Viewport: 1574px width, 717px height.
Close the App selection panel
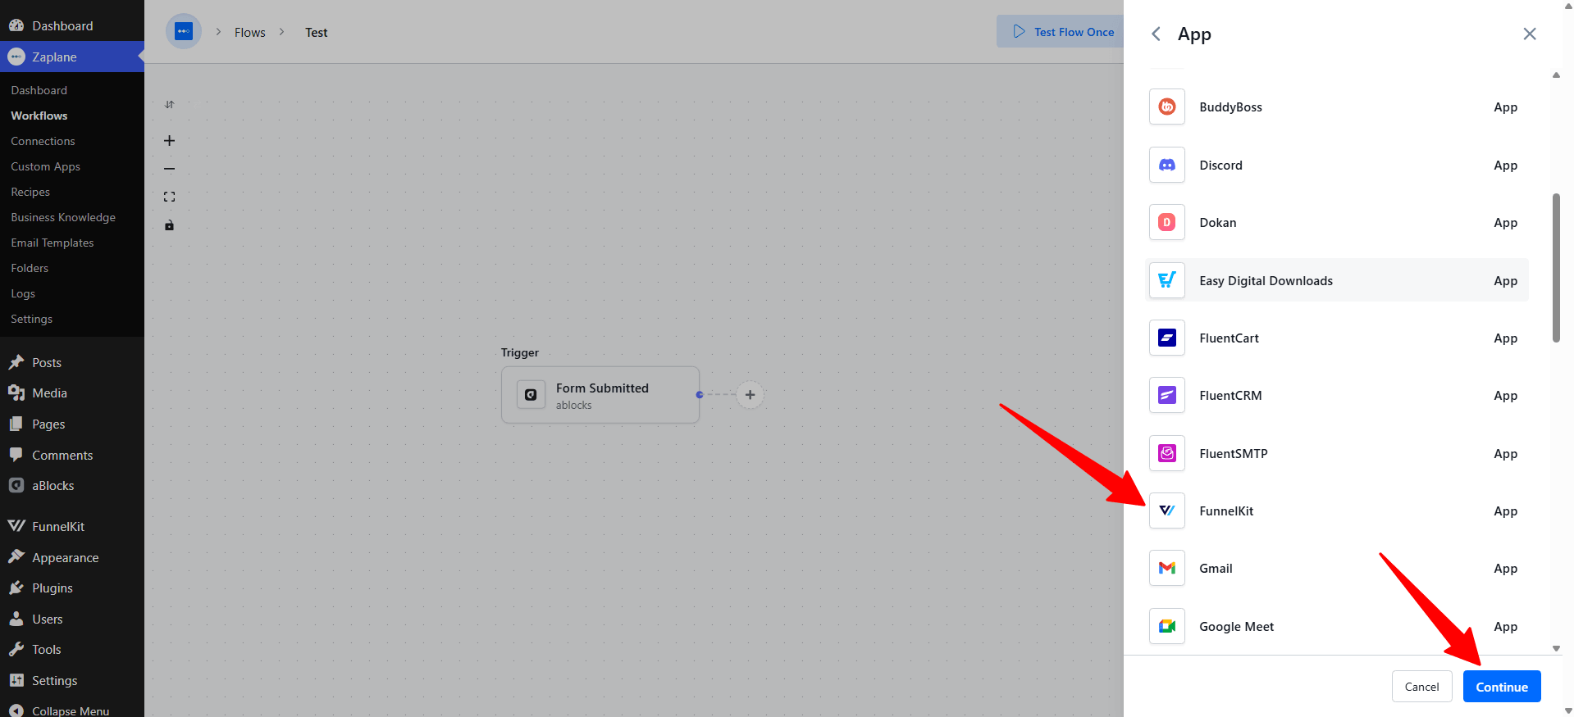point(1530,34)
